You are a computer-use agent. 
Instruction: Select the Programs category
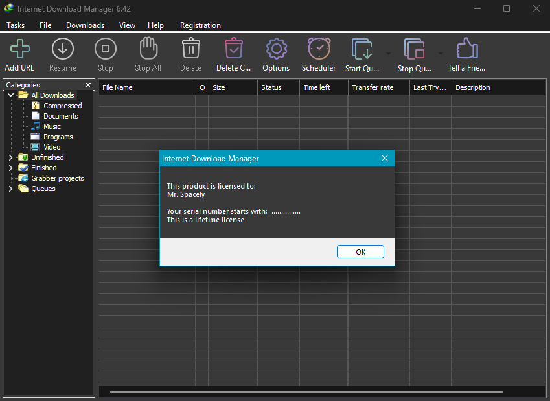[58, 137]
